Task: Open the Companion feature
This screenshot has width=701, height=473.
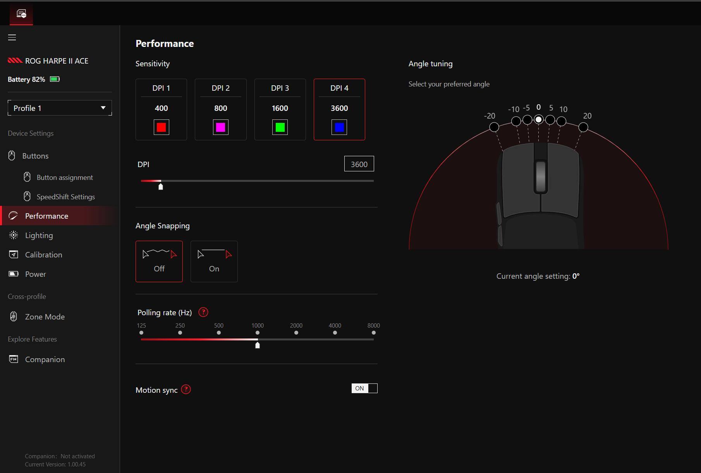Action: (45, 359)
